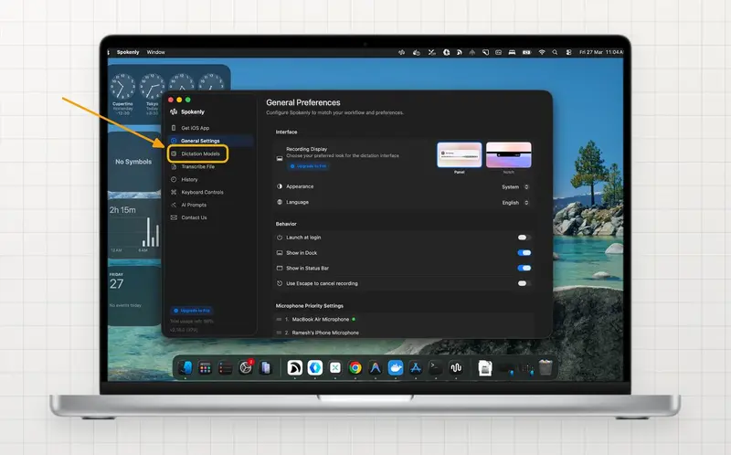Click the No Symbols stocks widget
This screenshot has height=455, width=731.
pos(134,162)
